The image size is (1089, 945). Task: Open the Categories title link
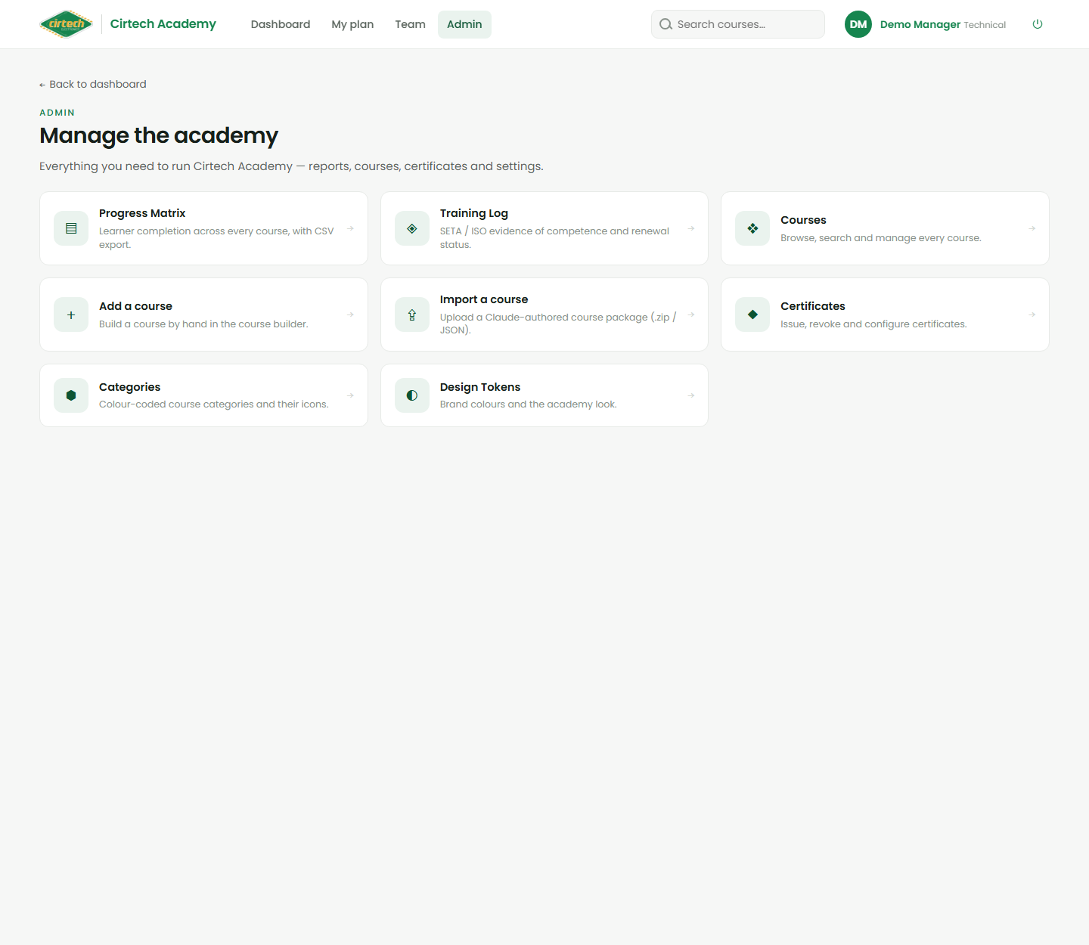[x=129, y=387]
